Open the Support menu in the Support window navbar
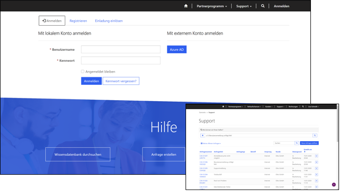 click(x=280, y=107)
